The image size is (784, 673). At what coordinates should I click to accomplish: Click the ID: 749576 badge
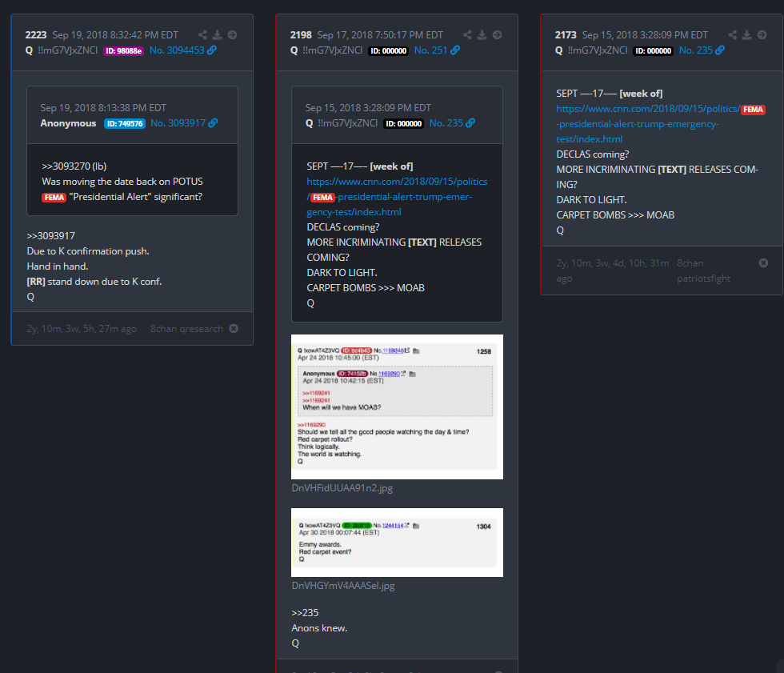(125, 123)
